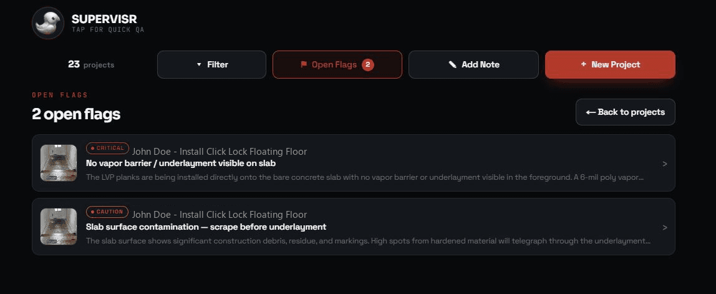The image size is (716, 294).
Task: Click the Add Note button
Action: coord(473,64)
